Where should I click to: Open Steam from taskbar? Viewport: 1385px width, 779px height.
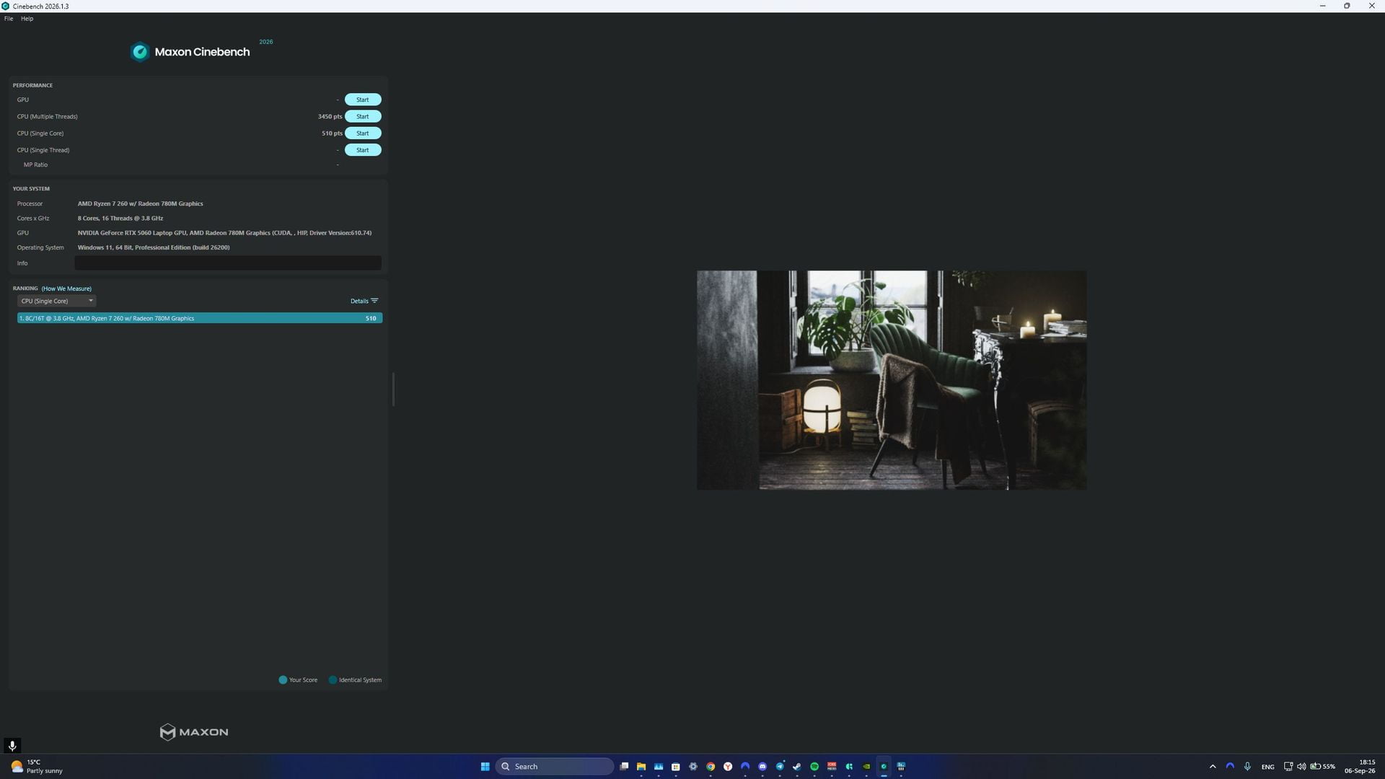tap(797, 767)
